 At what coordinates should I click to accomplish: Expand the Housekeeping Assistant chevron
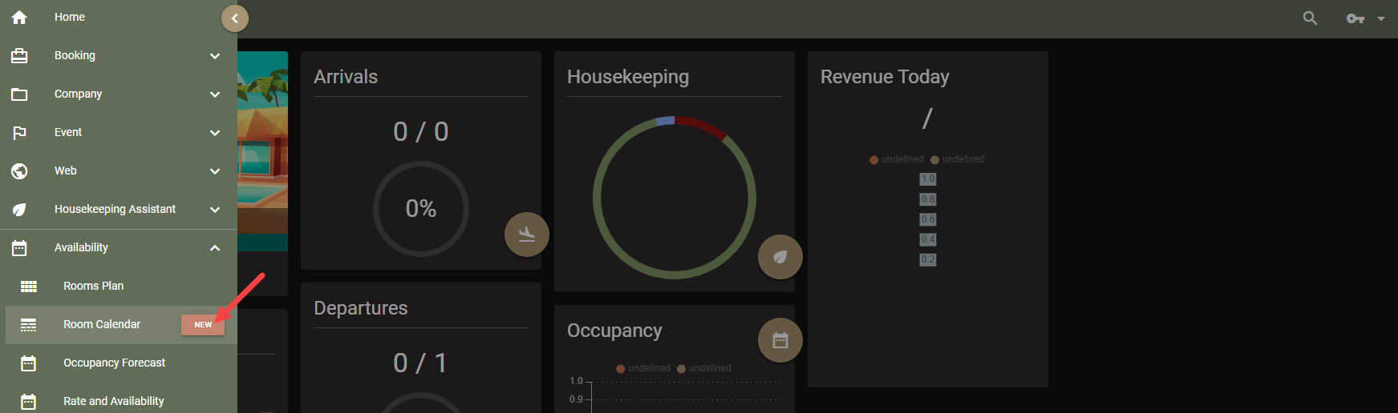(x=215, y=210)
